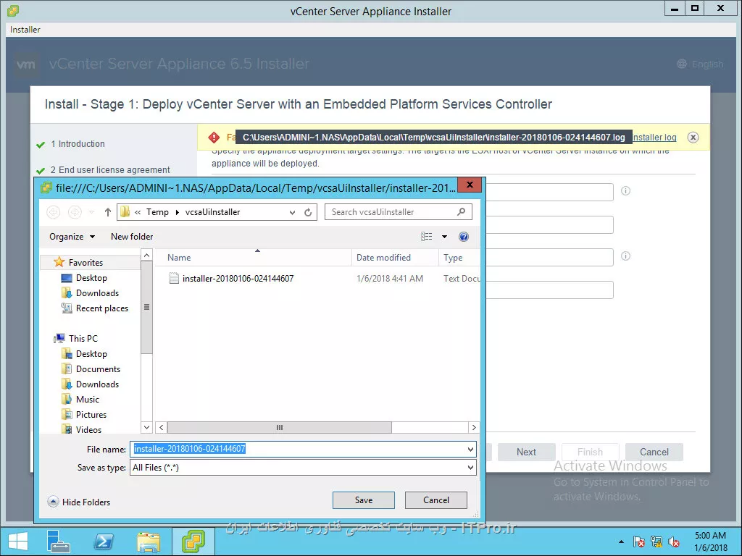
Task: Click the horizontal scrollbar thumb
Action: (279, 427)
